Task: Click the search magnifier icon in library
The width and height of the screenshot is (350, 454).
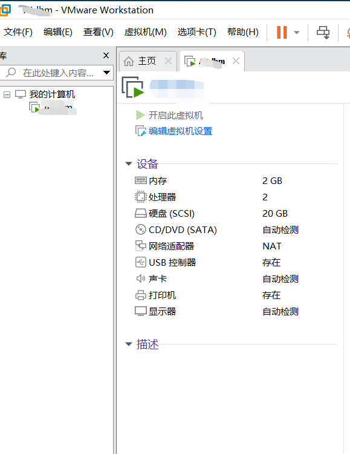Action: (11, 72)
